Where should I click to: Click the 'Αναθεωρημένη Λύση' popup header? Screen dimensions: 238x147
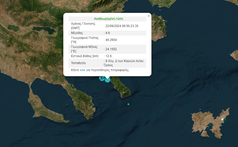pos(108,19)
